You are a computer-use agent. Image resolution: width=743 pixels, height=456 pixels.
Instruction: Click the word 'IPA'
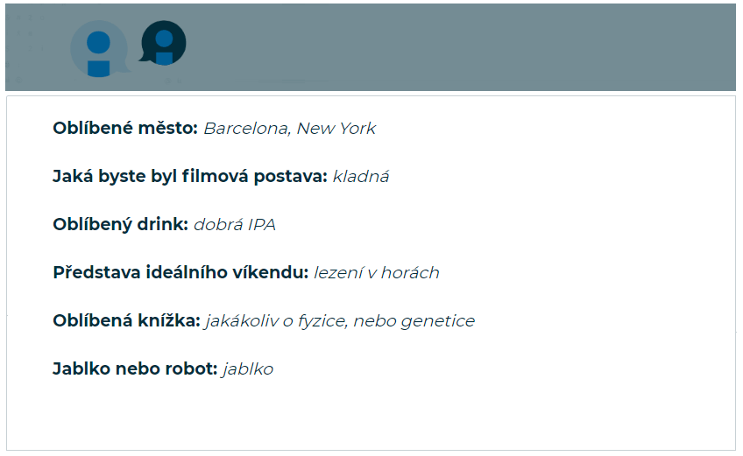point(262,225)
